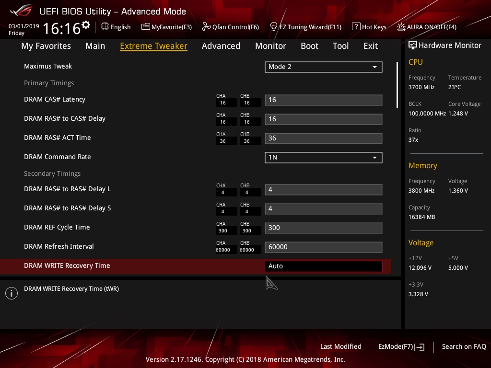Click the MyFavorite list icon
Screen dimensions: 491x368
pos(146,27)
